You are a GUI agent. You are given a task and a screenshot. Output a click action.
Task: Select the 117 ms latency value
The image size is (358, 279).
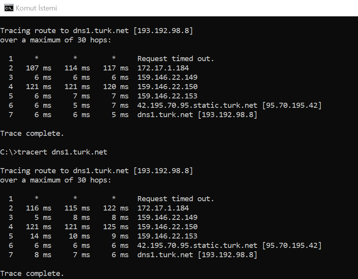(x=116, y=68)
